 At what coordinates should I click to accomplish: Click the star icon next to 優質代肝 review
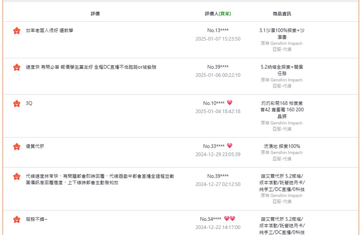pos(17,147)
